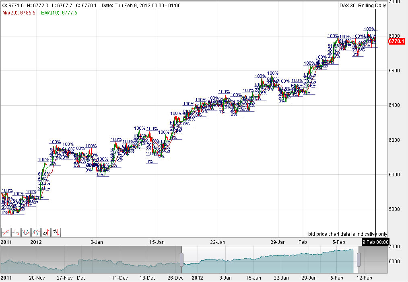
Task: Click the 100% retracement label at recent high
Action: click(x=370, y=29)
